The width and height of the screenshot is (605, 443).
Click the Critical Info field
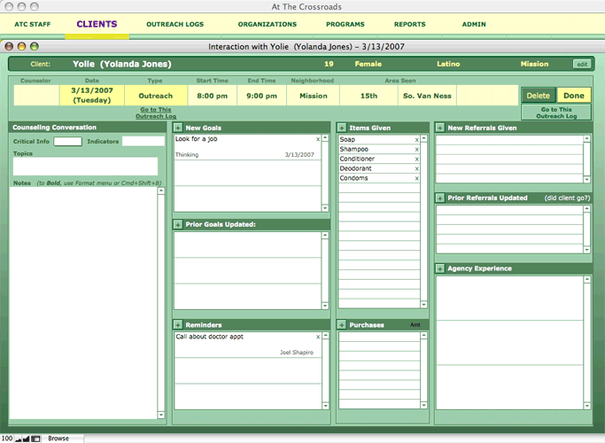point(67,141)
